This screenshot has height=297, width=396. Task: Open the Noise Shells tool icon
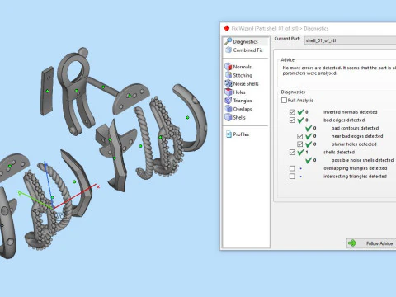coord(229,83)
